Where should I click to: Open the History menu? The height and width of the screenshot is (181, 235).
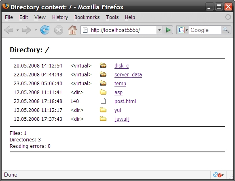60,17
